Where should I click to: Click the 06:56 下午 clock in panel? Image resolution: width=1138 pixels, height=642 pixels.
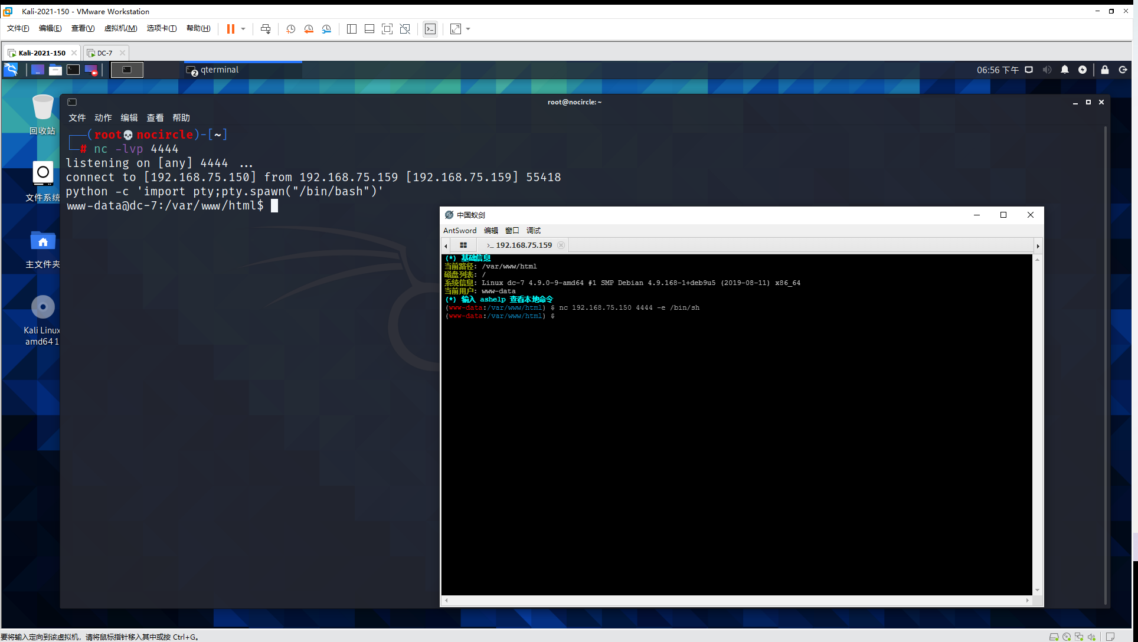[x=998, y=70]
